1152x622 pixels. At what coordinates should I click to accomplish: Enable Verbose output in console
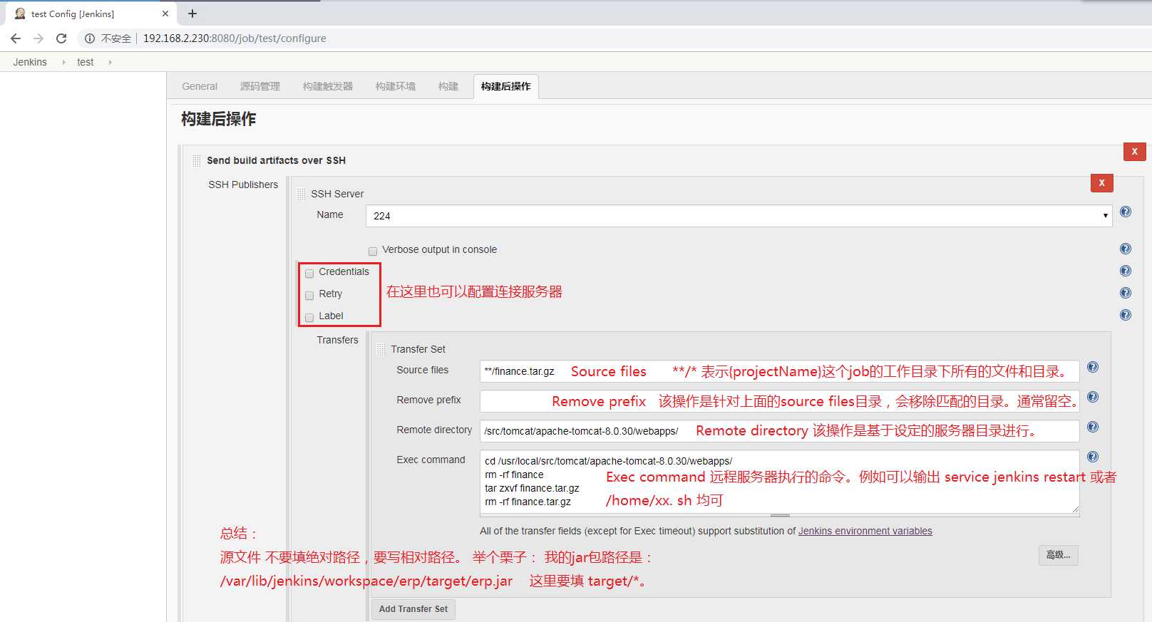[373, 251]
